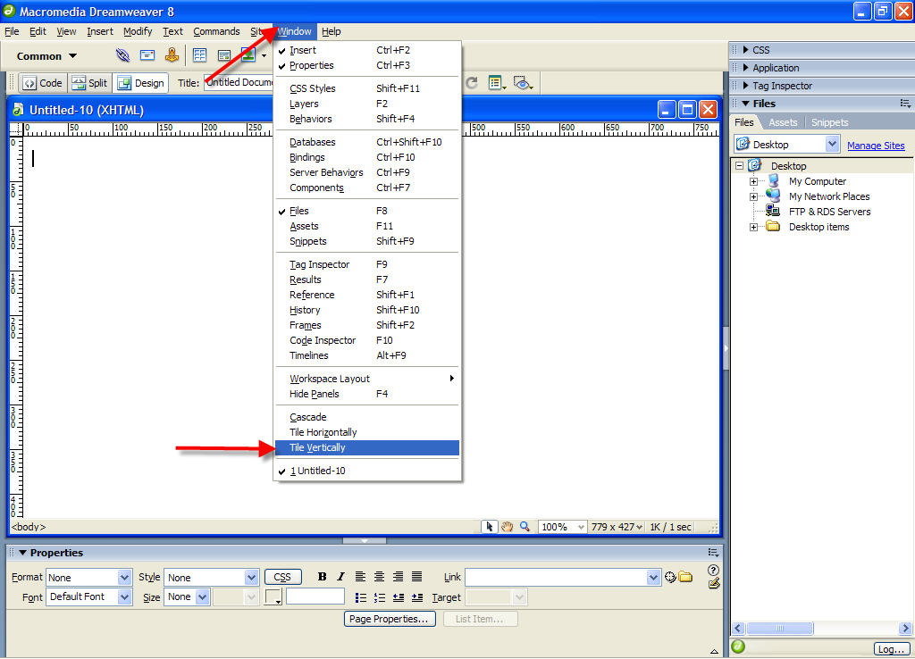Open the Files panel options menu icon
This screenshot has height=659, width=915.
[905, 104]
